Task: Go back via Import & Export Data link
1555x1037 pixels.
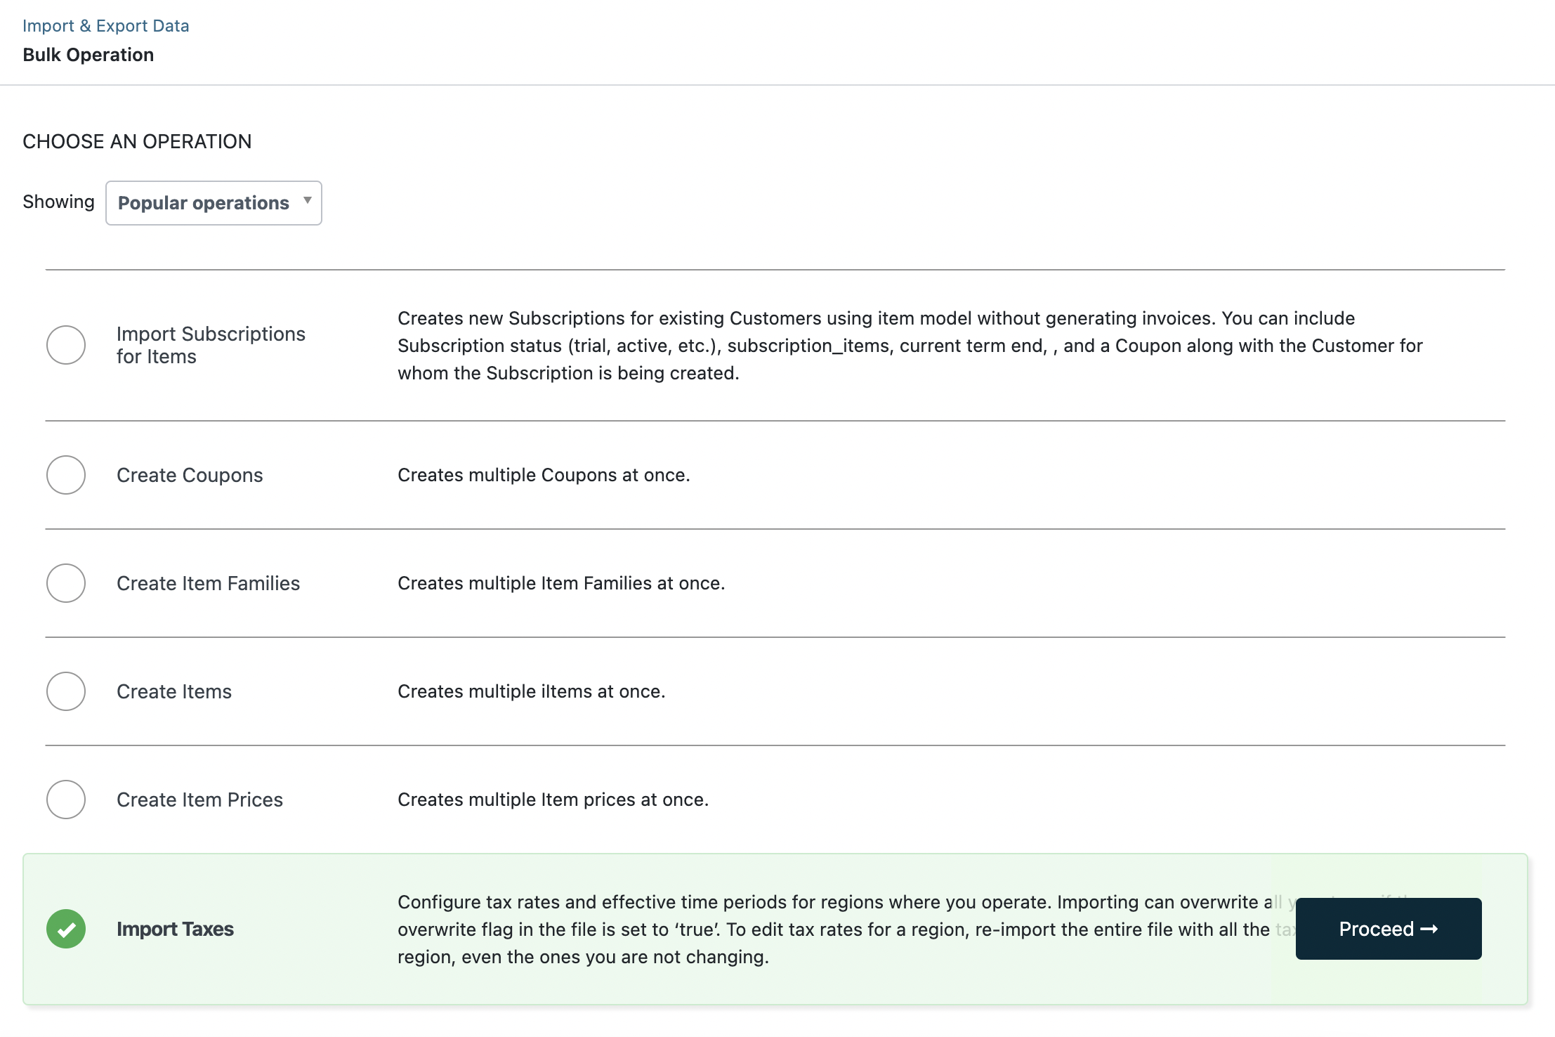Action: tap(105, 26)
